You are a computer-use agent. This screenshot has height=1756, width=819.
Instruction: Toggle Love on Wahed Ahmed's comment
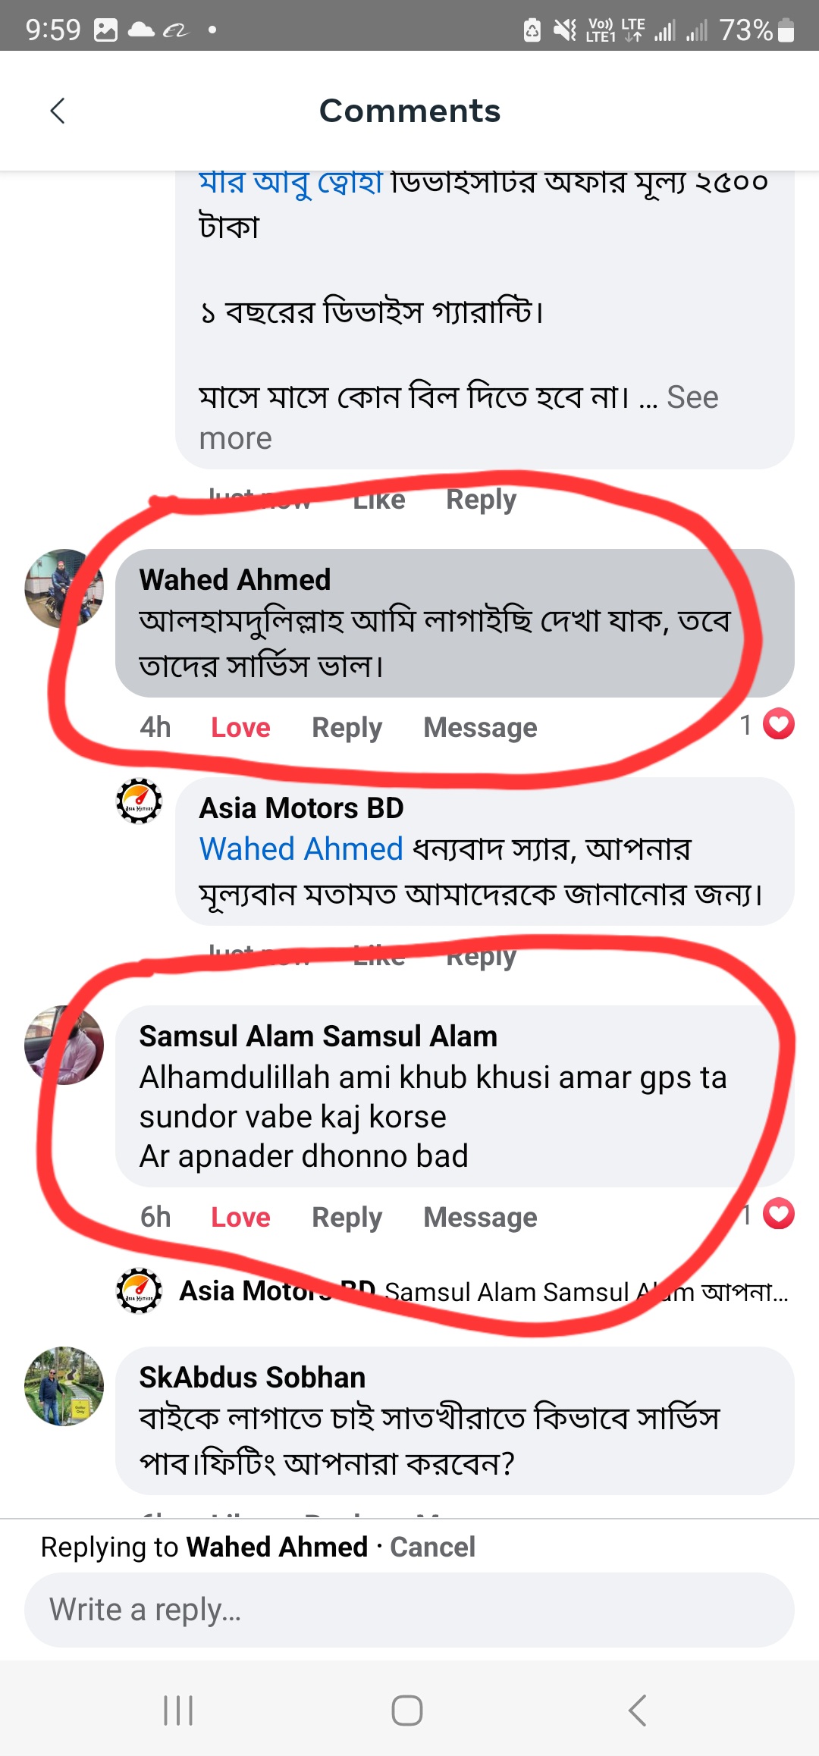240,727
